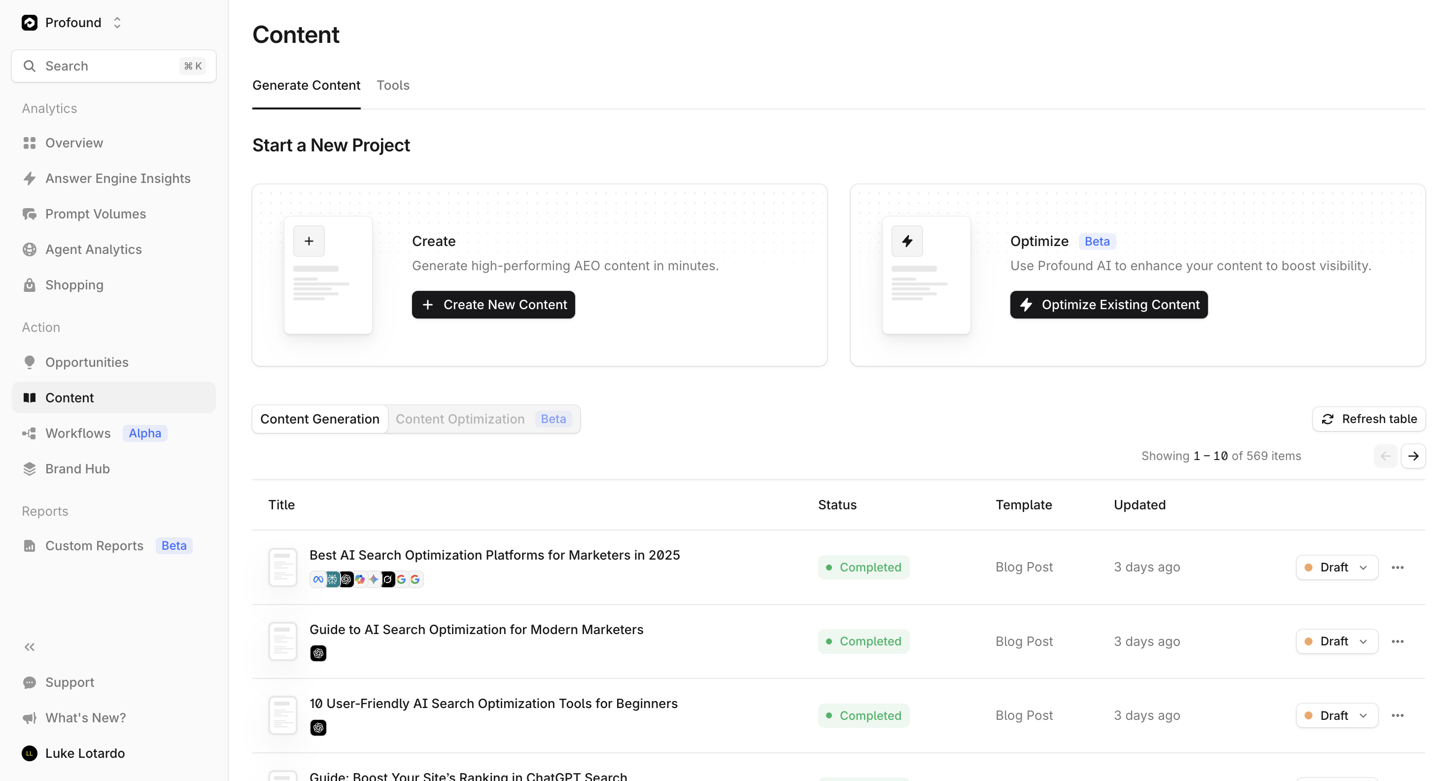The image size is (1449, 781).
Task: Click the What's New megaphone icon
Action: coord(29,718)
